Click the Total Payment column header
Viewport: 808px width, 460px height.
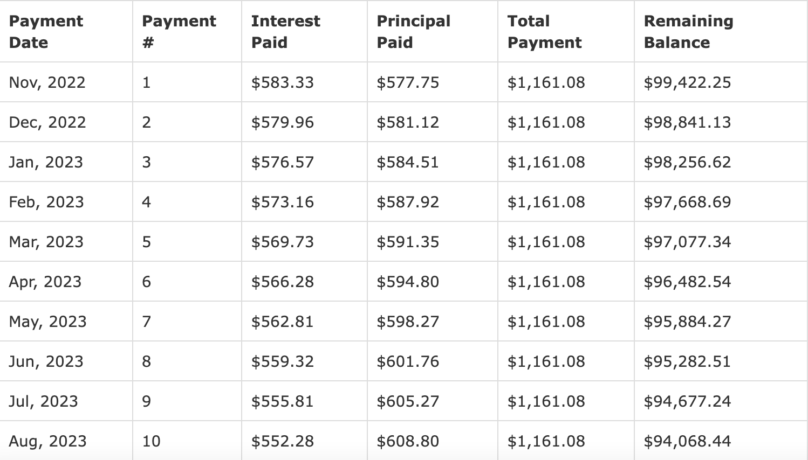pyautogui.click(x=544, y=32)
